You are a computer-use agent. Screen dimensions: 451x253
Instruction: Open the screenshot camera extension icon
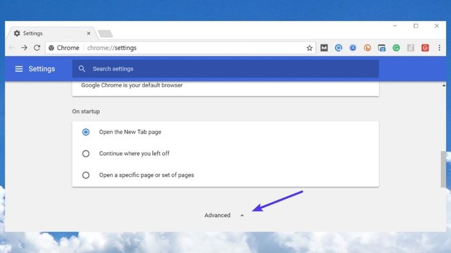coord(381,48)
